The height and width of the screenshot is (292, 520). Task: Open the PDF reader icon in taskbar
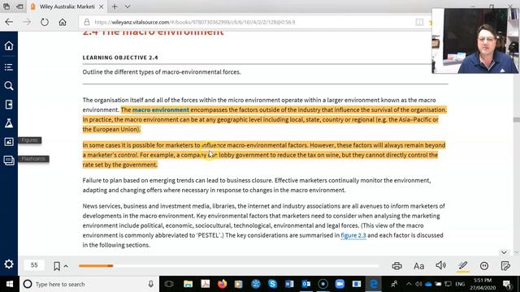(205, 284)
